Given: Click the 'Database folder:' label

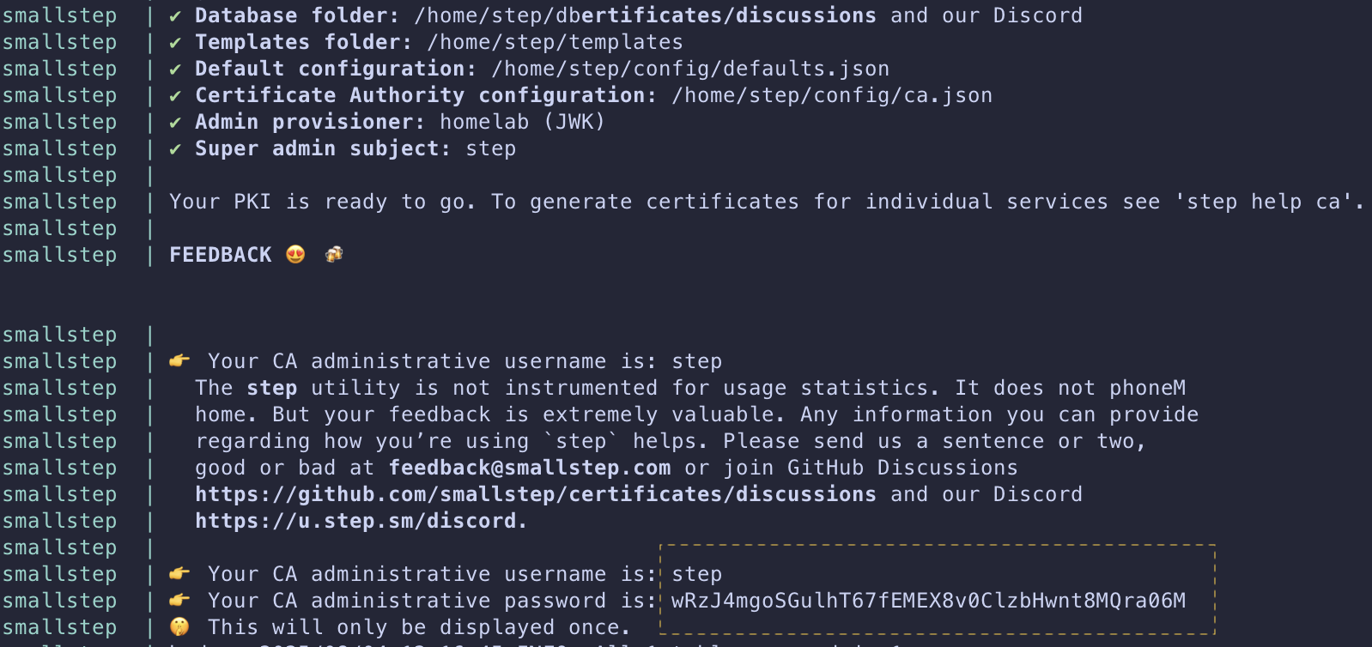Looking at the screenshot, I should pos(298,15).
